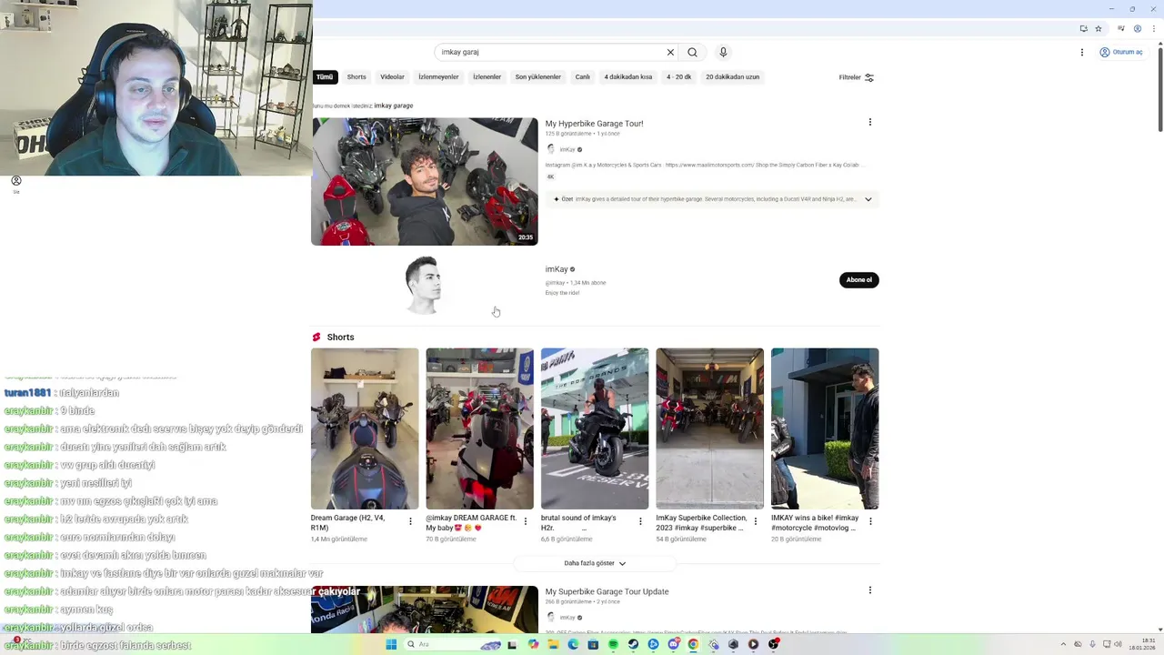Expand Daha fazla göster for more Shorts
1164x655 pixels.
595,563
